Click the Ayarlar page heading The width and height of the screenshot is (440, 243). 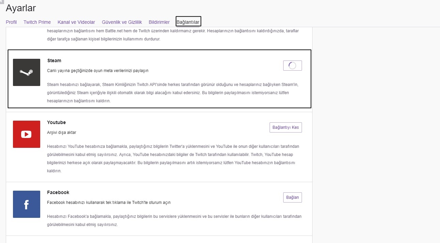pos(21,8)
